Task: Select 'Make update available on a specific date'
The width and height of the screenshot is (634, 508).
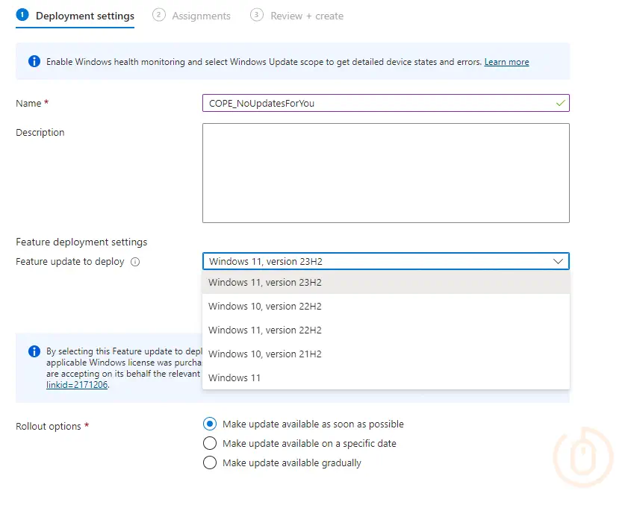Action: [210, 443]
